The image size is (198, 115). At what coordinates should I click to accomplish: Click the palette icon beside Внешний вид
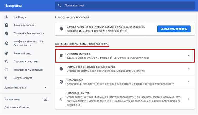pos(7,53)
